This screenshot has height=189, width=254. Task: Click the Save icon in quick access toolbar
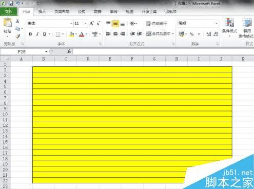tap(11, 3)
